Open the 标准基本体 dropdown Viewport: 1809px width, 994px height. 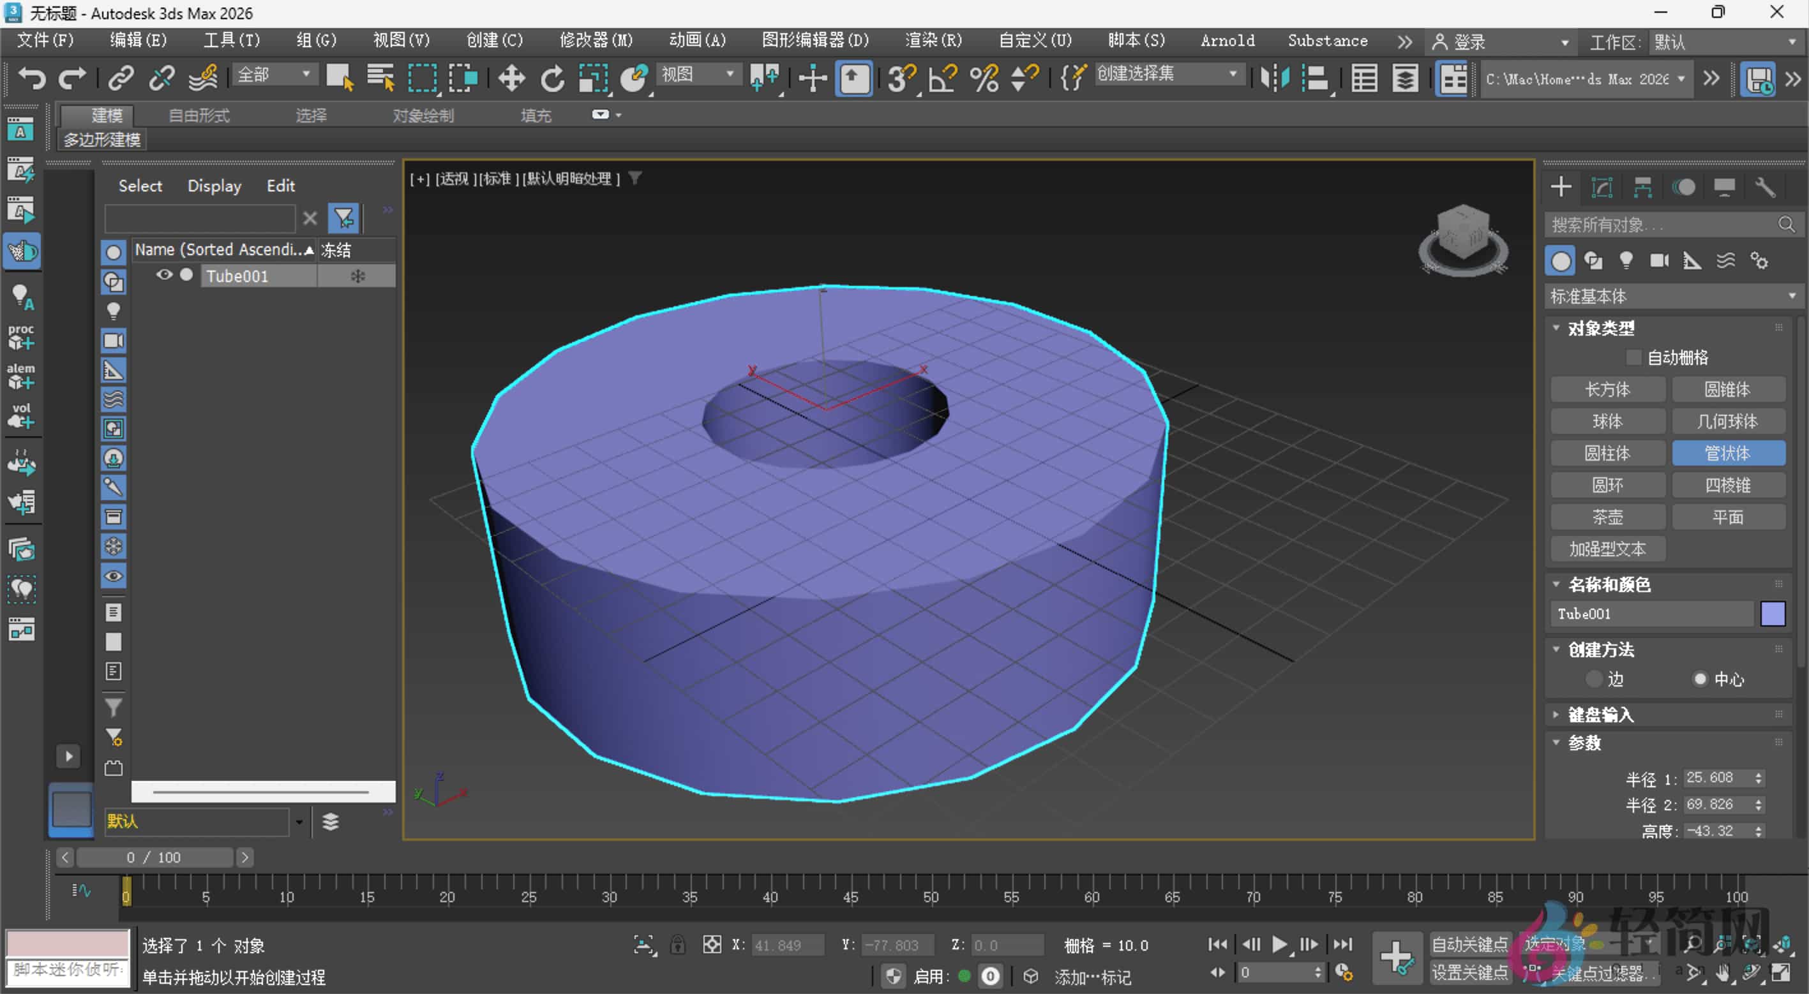[1671, 296]
